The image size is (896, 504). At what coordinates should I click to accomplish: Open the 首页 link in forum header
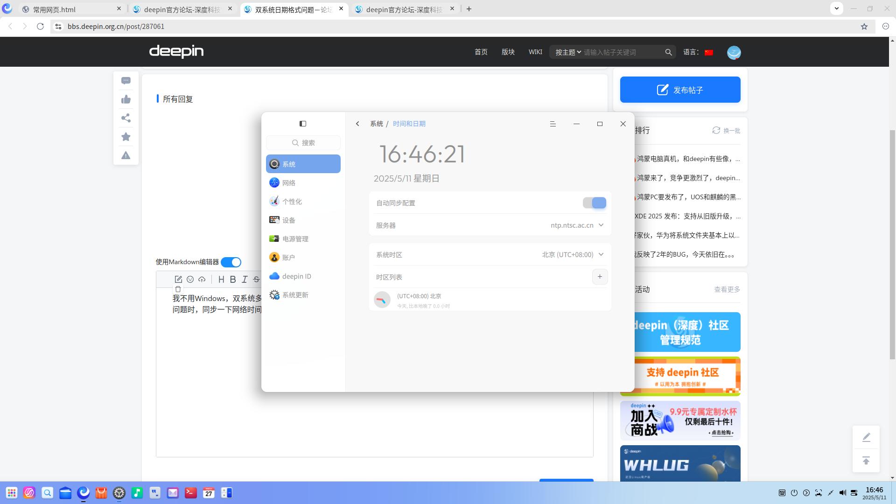481,52
